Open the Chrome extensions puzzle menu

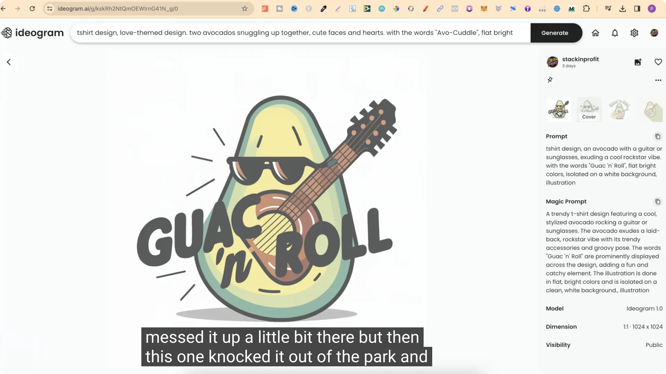[x=586, y=9]
